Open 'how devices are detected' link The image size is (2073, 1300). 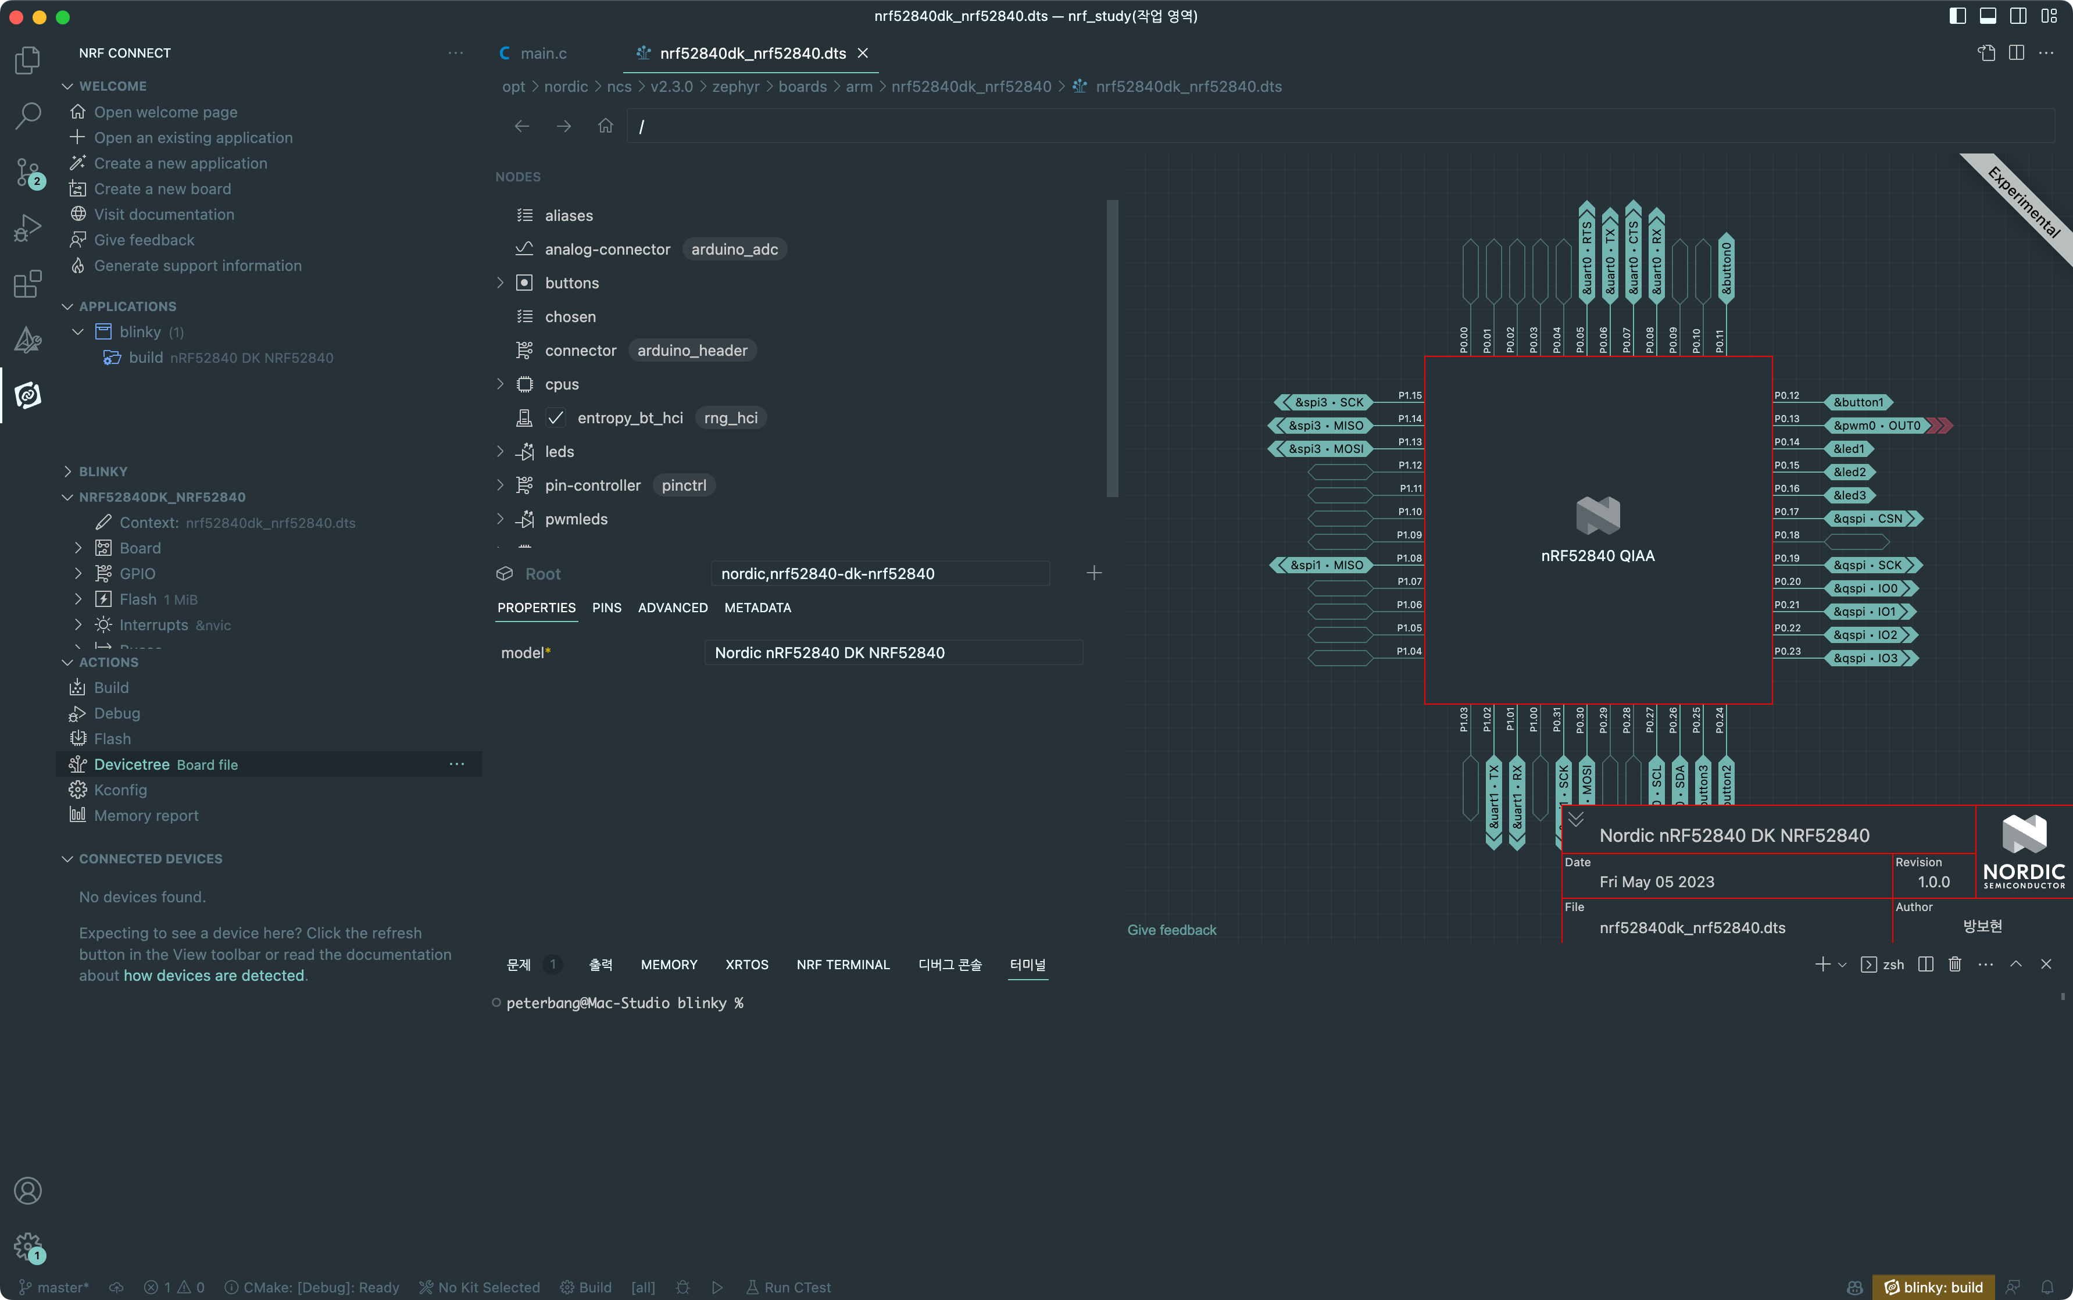213,976
